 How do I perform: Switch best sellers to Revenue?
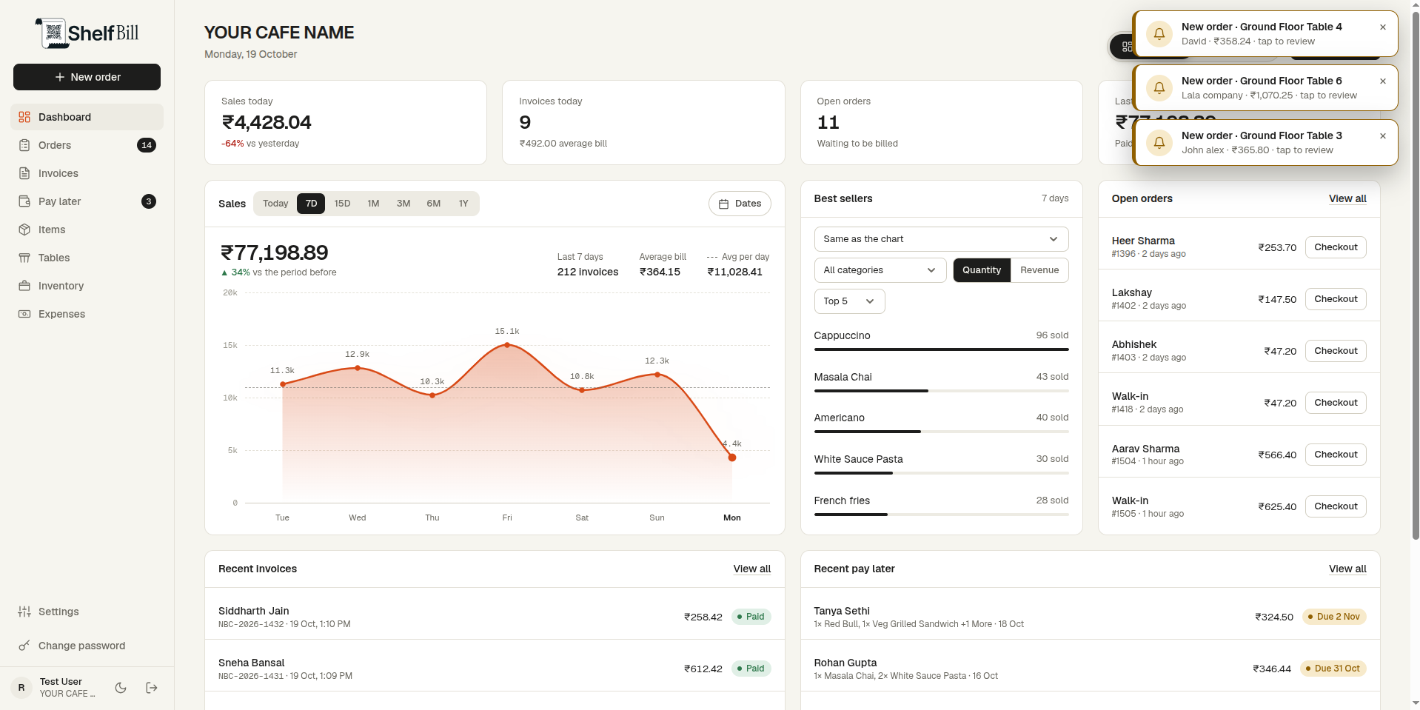coord(1039,270)
